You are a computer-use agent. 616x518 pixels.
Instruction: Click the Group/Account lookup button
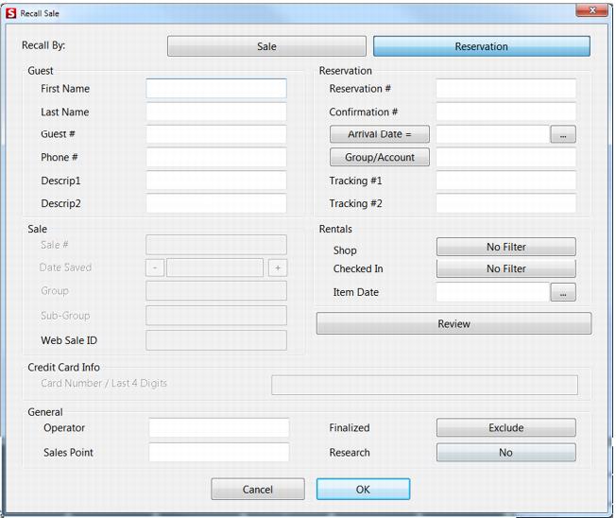pos(380,157)
